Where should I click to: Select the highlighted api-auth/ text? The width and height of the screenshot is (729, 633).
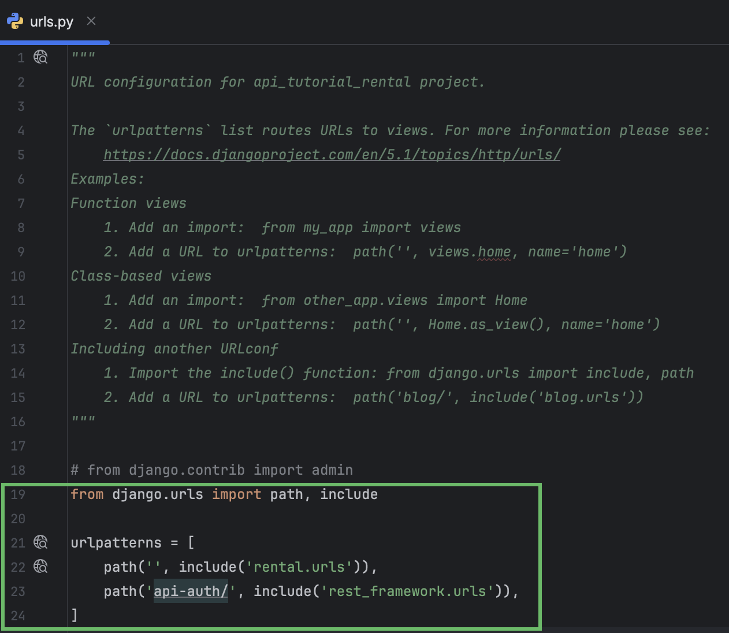(190, 591)
